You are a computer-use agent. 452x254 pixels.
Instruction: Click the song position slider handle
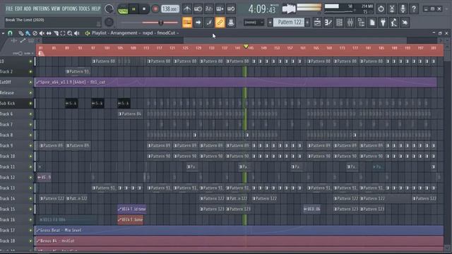[x=161, y=23]
